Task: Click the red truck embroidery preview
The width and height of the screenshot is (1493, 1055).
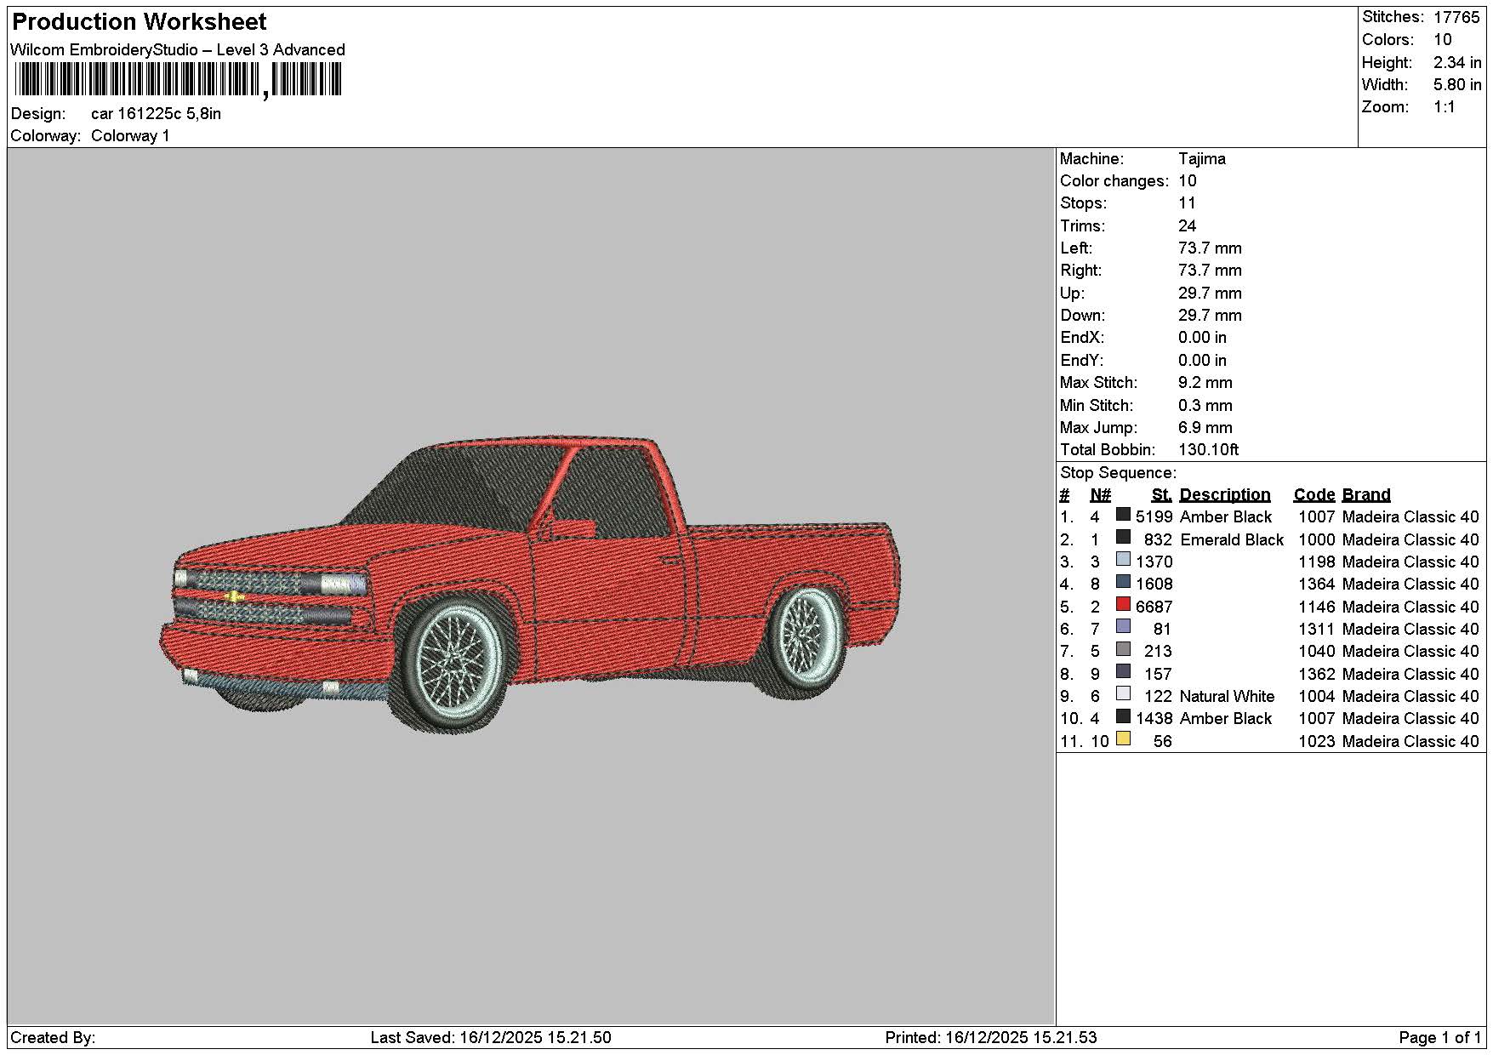Action: tap(531, 585)
